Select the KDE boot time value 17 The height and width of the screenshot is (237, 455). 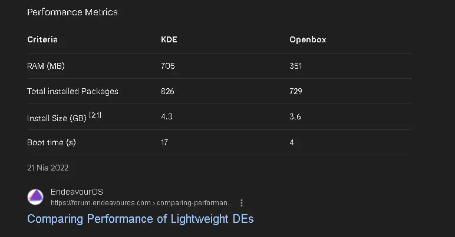(164, 142)
